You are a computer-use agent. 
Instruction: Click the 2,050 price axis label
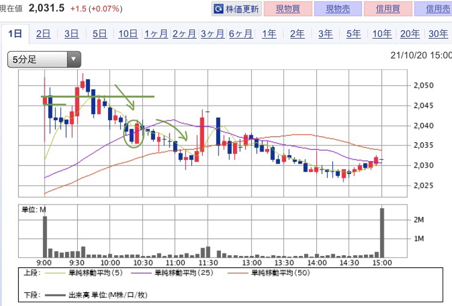click(424, 85)
